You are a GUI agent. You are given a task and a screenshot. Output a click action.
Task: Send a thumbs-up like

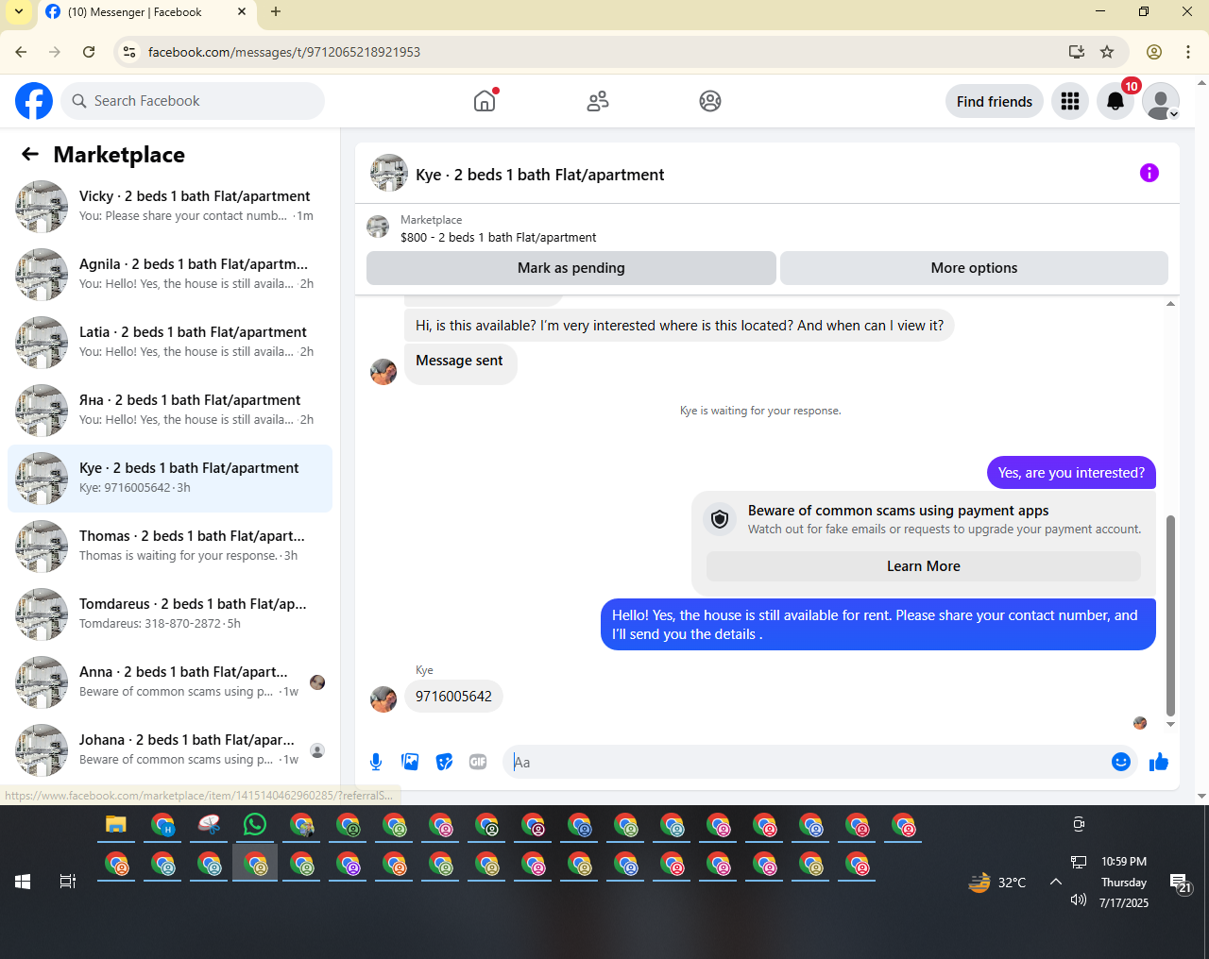point(1159,762)
